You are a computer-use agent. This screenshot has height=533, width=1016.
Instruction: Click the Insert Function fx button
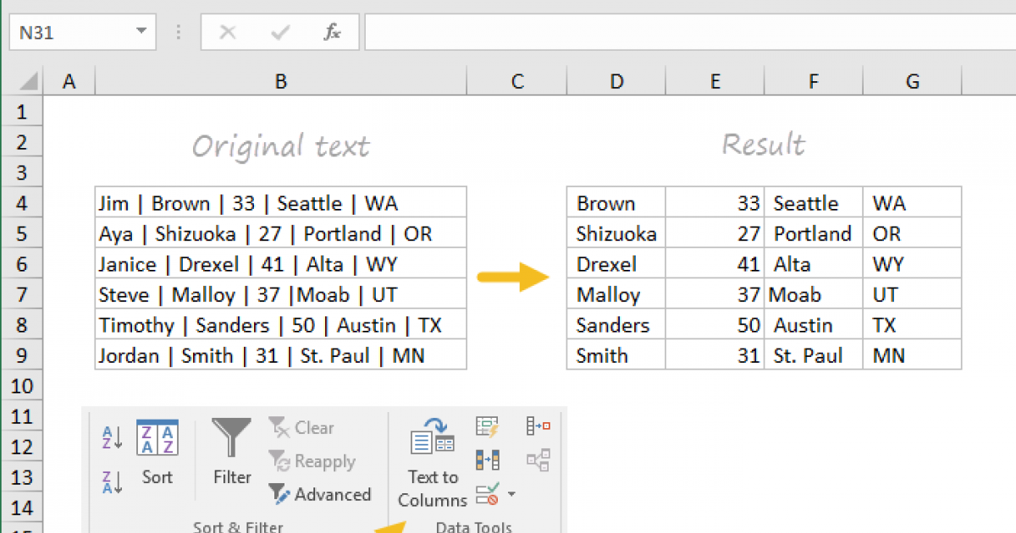point(332,32)
